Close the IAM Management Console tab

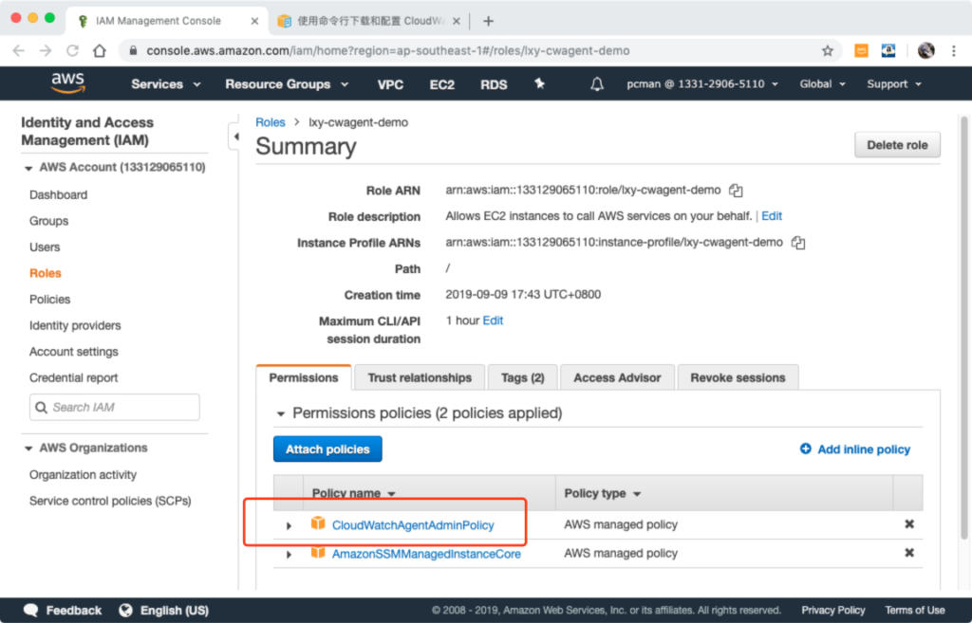click(254, 21)
